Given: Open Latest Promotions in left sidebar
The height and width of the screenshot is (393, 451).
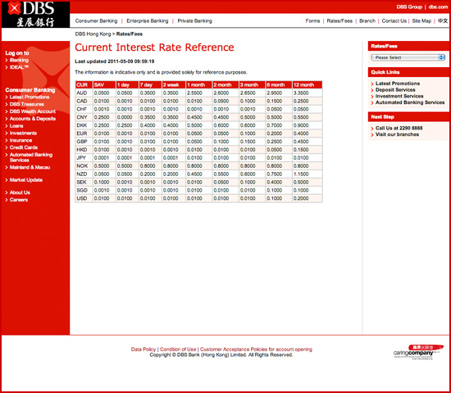Looking at the screenshot, I should click(x=30, y=97).
